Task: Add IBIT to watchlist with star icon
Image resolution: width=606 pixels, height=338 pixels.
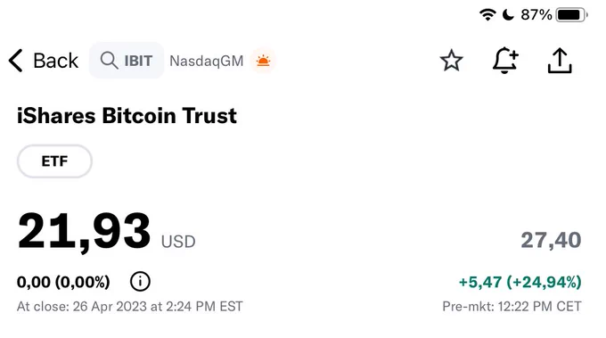Action: [x=452, y=61]
